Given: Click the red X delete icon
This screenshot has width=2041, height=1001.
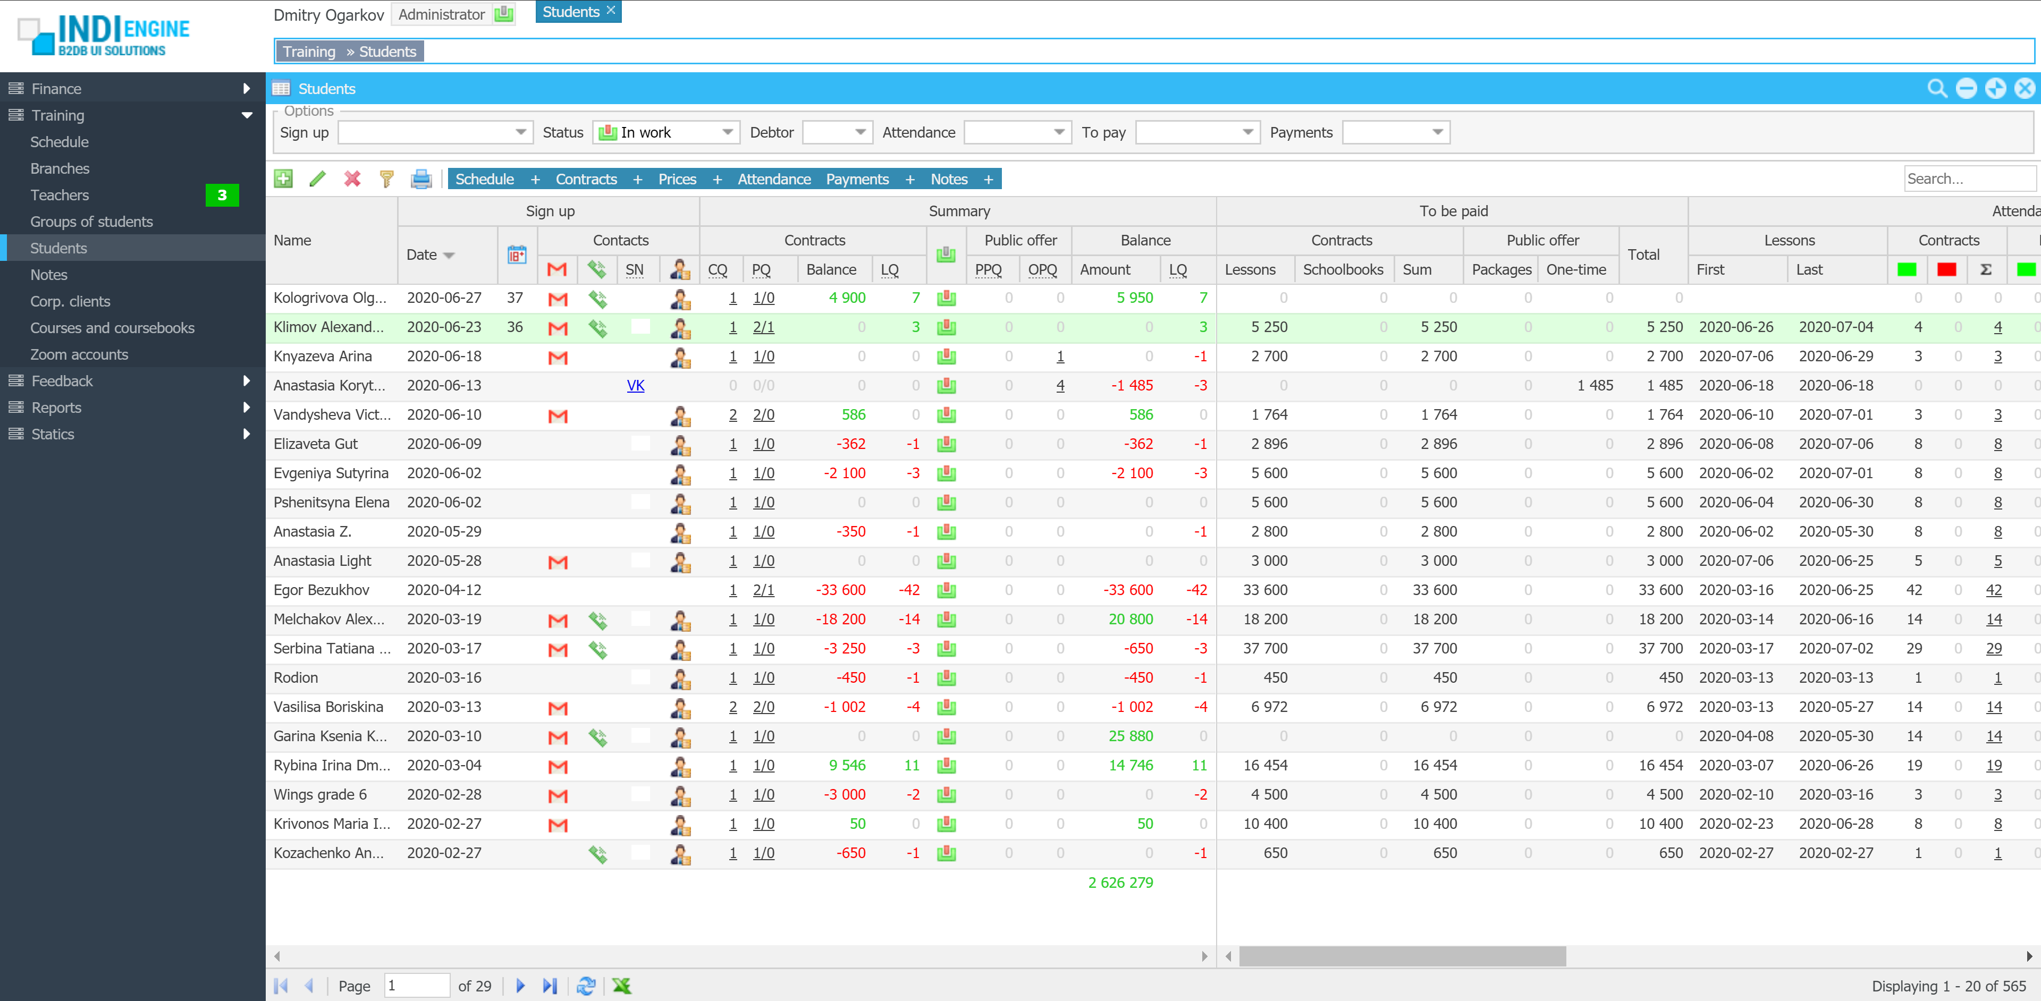Looking at the screenshot, I should coord(352,179).
